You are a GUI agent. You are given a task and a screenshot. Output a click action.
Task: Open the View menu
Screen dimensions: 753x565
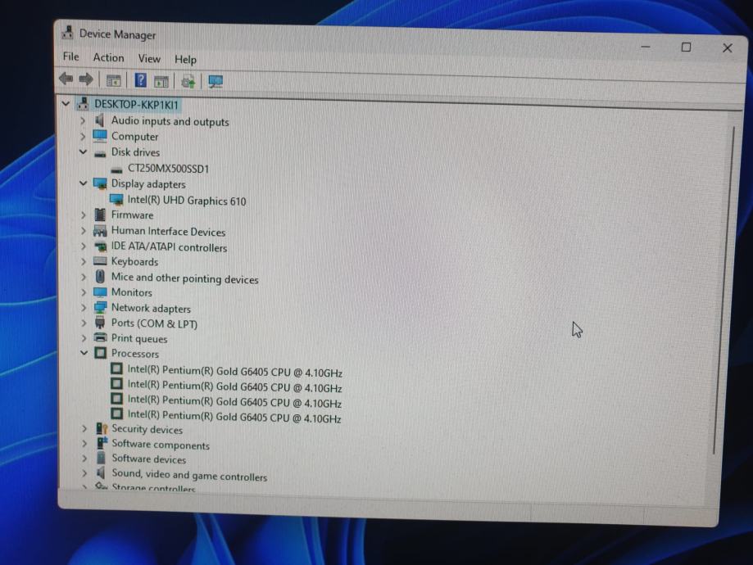(x=149, y=59)
